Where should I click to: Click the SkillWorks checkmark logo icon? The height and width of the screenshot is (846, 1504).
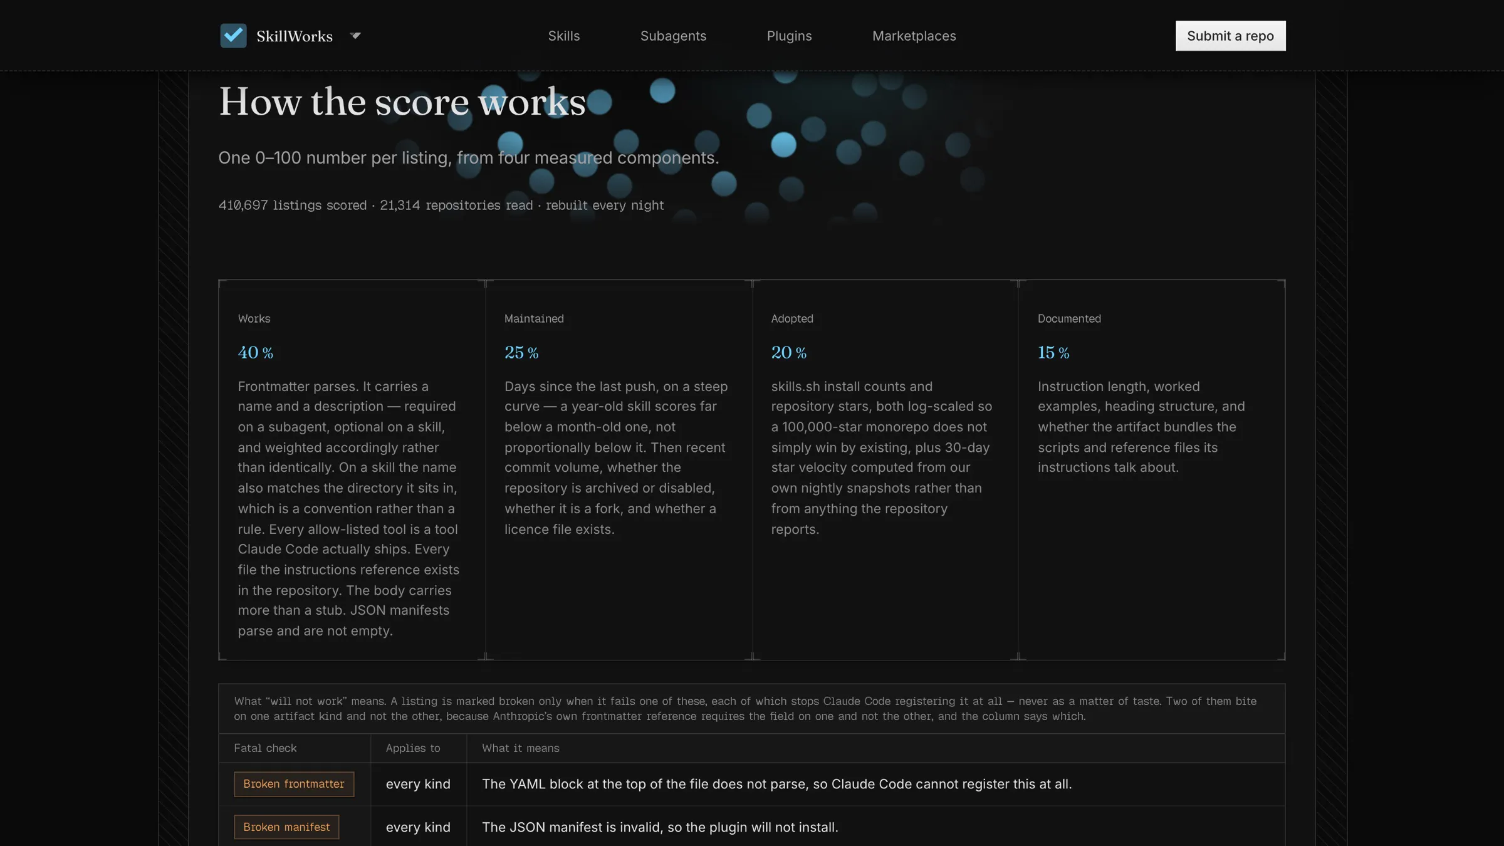233,36
